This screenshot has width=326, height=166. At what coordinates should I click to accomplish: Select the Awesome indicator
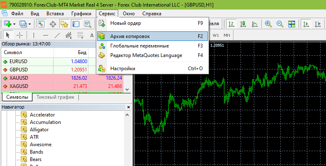point(41,145)
